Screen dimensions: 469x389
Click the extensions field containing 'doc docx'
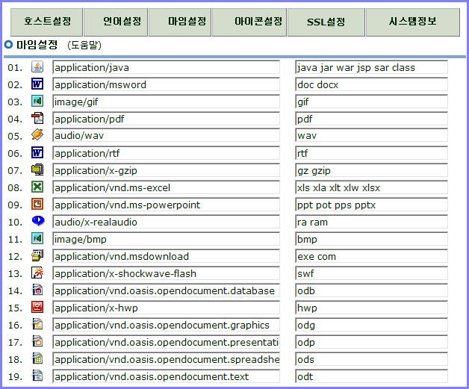[x=371, y=84]
